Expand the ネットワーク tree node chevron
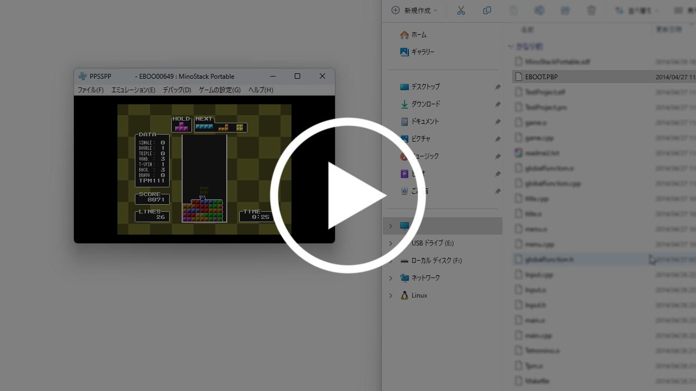The height and width of the screenshot is (391, 696). pos(390,278)
